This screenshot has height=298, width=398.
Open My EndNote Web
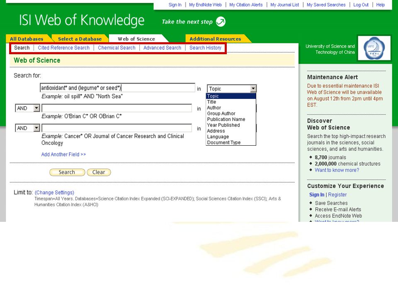pos(205,5)
